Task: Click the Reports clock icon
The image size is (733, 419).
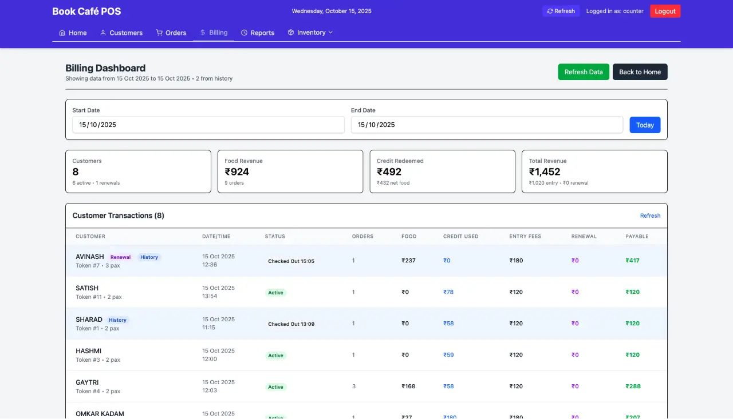Action: pyautogui.click(x=245, y=33)
